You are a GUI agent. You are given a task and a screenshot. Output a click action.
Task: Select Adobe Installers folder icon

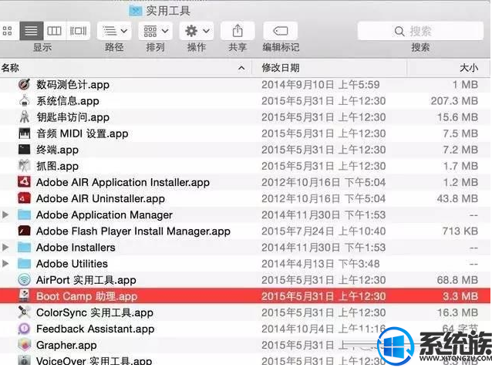24,248
